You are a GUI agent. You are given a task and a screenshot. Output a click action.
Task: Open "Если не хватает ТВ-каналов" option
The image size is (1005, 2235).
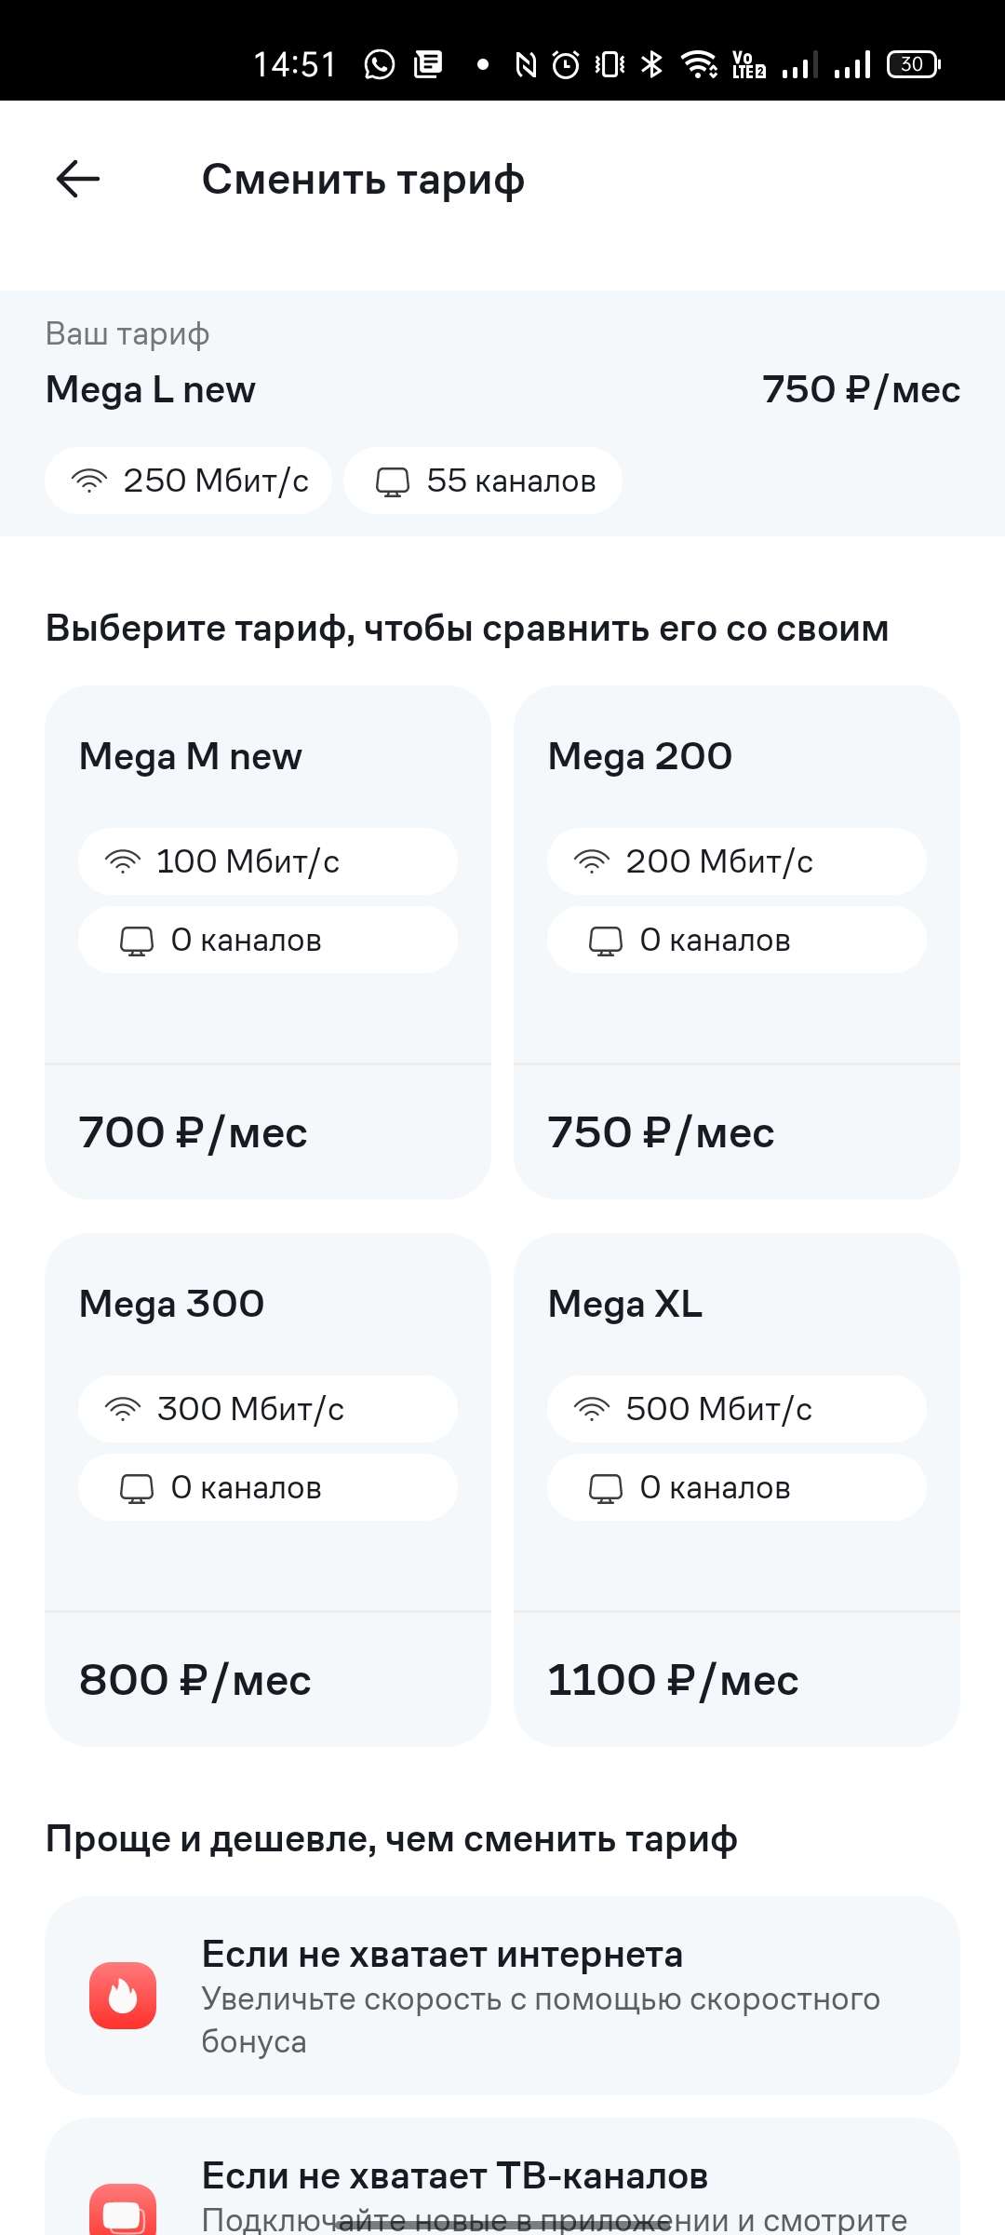(502, 2188)
